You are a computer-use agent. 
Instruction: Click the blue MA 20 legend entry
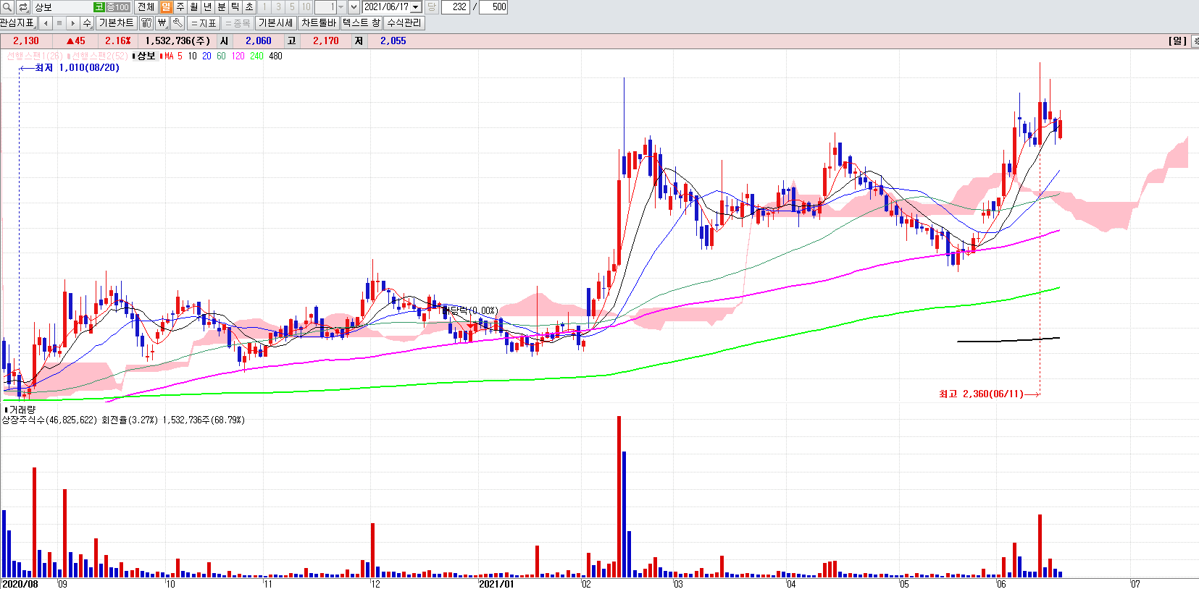point(206,56)
